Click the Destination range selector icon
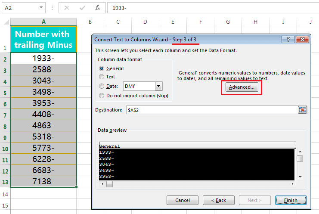Screen dimensions: 319x214 coord(302,110)
